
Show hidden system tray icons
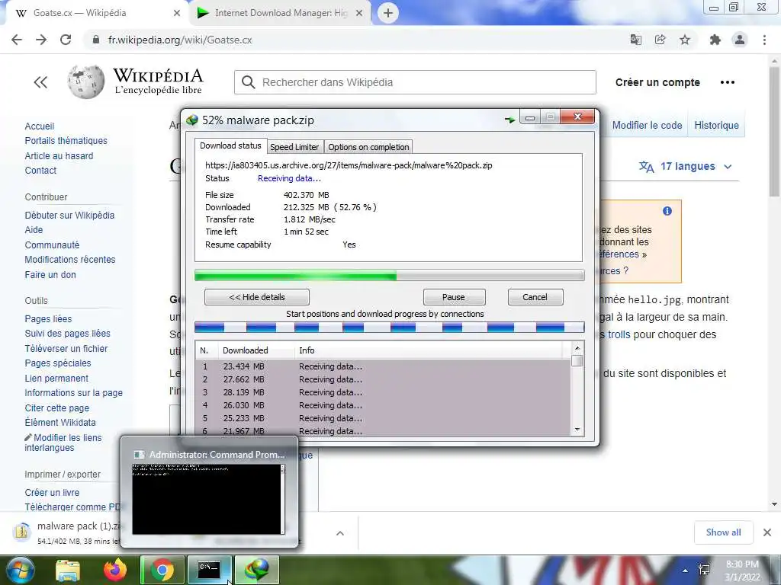(x=686, y=571)
